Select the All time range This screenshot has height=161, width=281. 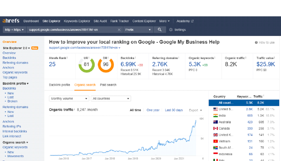135,110
